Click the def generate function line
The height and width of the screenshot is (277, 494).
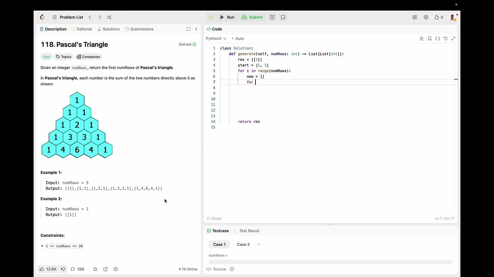286,54
